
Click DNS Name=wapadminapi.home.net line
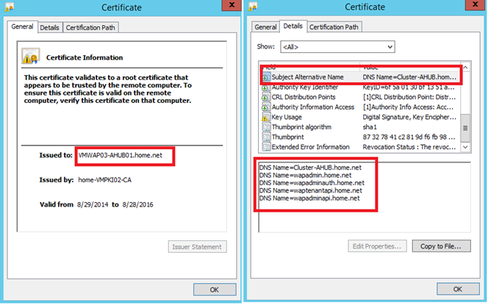pos(309,198)
